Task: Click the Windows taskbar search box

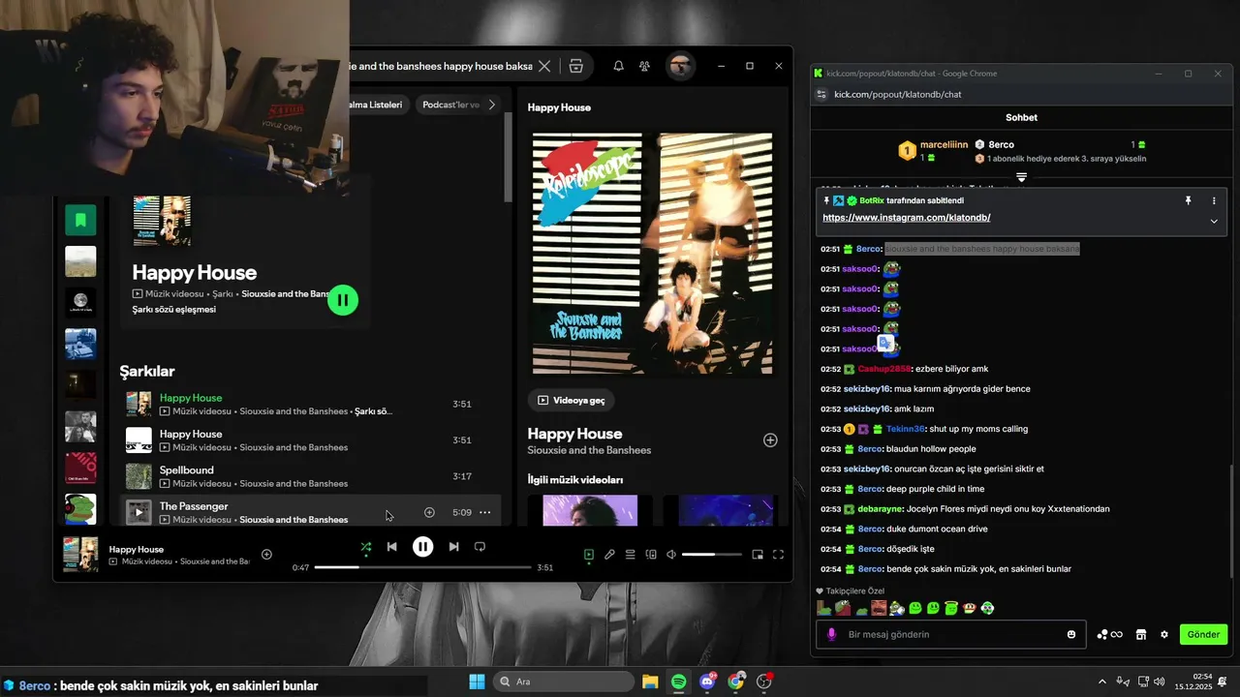Action: [x=564, y=682]
